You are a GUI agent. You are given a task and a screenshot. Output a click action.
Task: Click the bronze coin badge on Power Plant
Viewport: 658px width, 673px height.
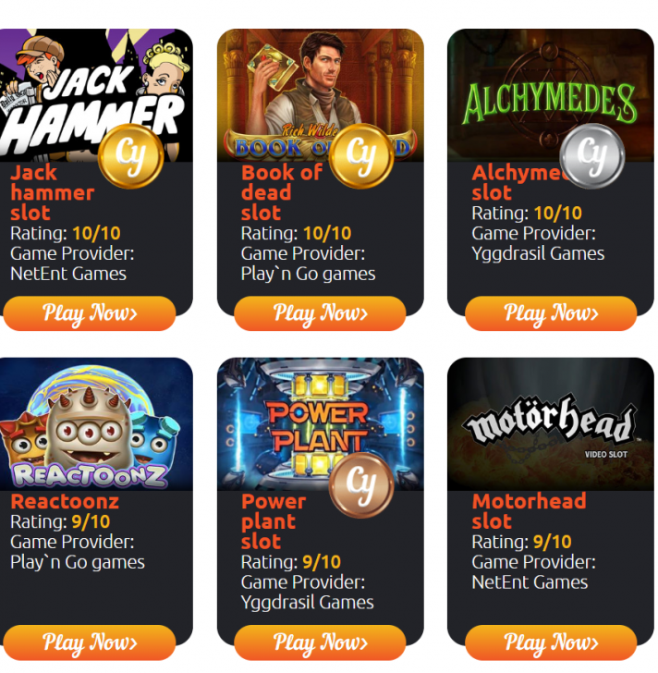(361, 485)
